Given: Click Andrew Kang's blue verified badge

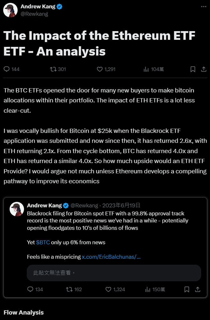Looking at the screenshot, I should 59,6.
